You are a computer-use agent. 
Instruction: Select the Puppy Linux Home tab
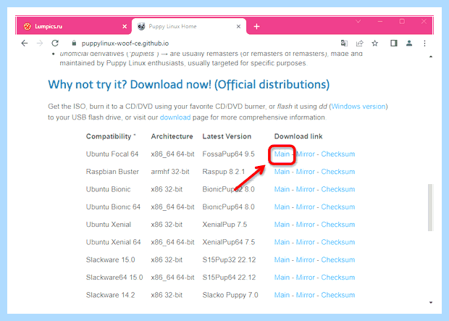(x=189, y=26)
